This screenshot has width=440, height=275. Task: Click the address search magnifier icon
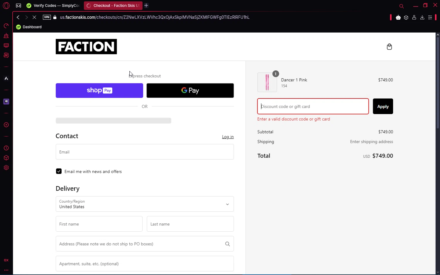227,244
